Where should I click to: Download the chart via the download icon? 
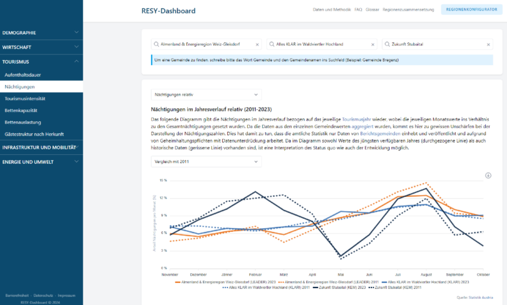click(x=488, y=175)
